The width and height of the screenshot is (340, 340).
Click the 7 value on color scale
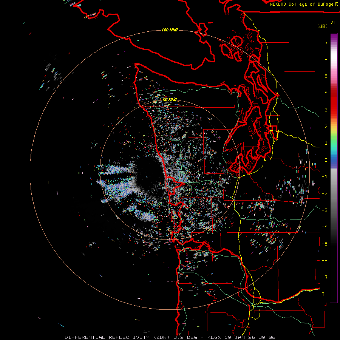click(x=326, y=42)
